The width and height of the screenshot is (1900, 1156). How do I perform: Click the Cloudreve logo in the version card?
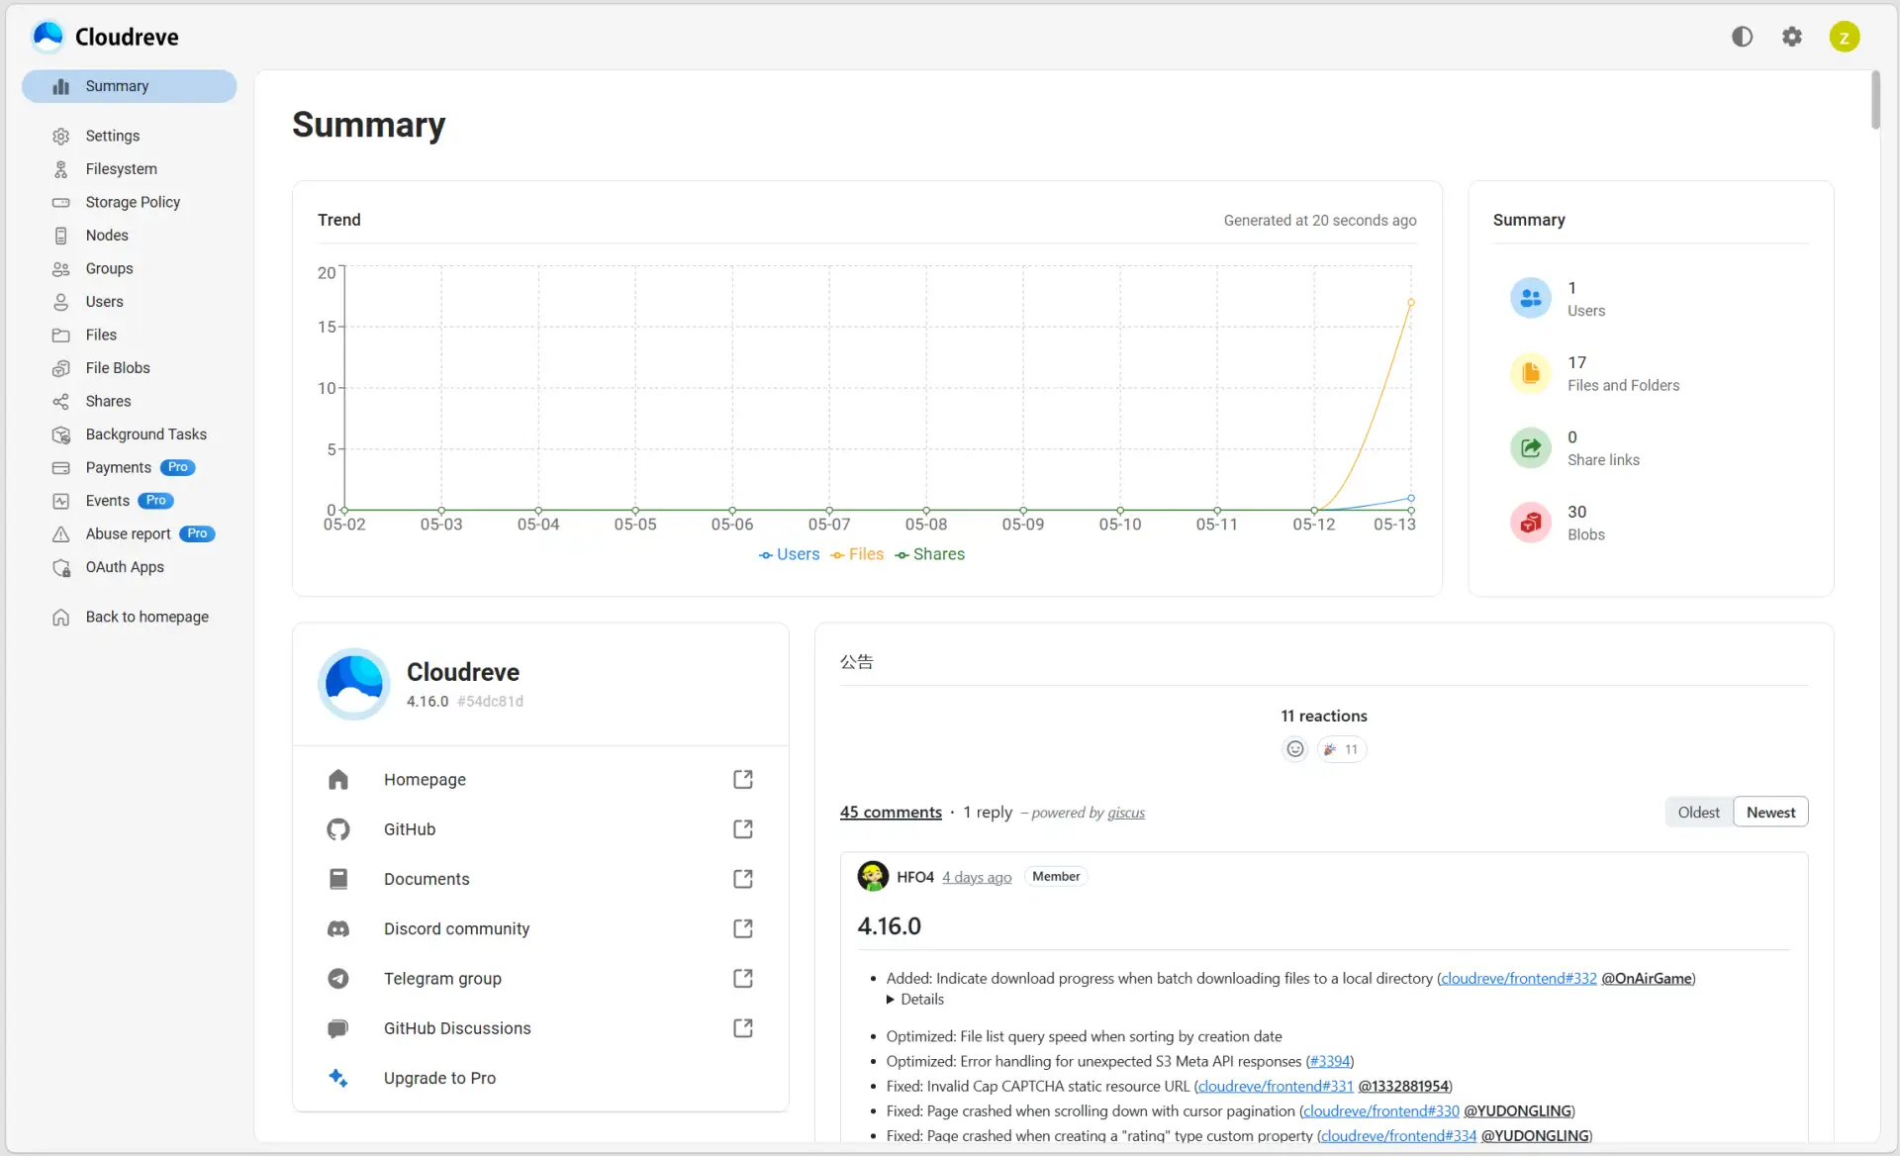(x=354, y=684)
